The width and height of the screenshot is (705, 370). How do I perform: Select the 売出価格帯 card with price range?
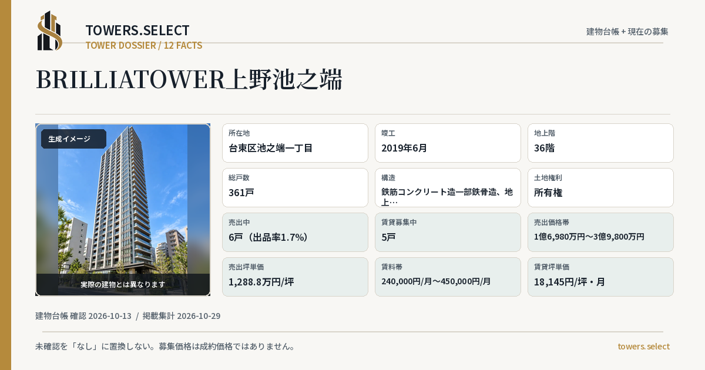pyautogui.click(x=600, y=232)
